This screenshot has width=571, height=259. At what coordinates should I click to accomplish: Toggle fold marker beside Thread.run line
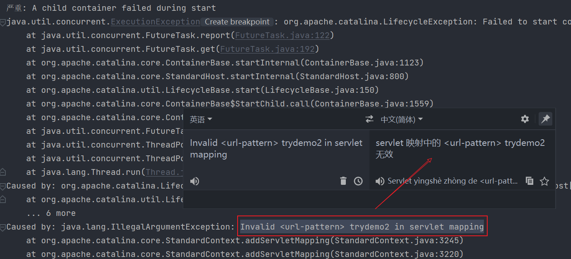[3, 172]
